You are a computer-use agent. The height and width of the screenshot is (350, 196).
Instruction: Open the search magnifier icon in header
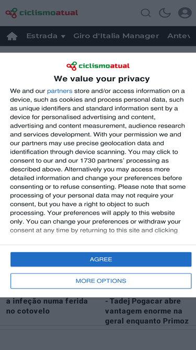(x=146, y=13)
